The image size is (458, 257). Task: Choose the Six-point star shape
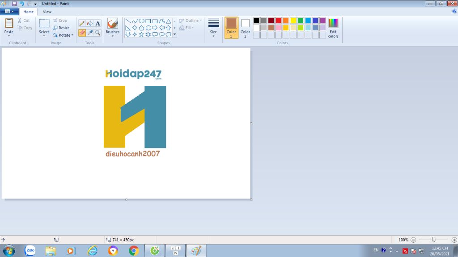148,34
